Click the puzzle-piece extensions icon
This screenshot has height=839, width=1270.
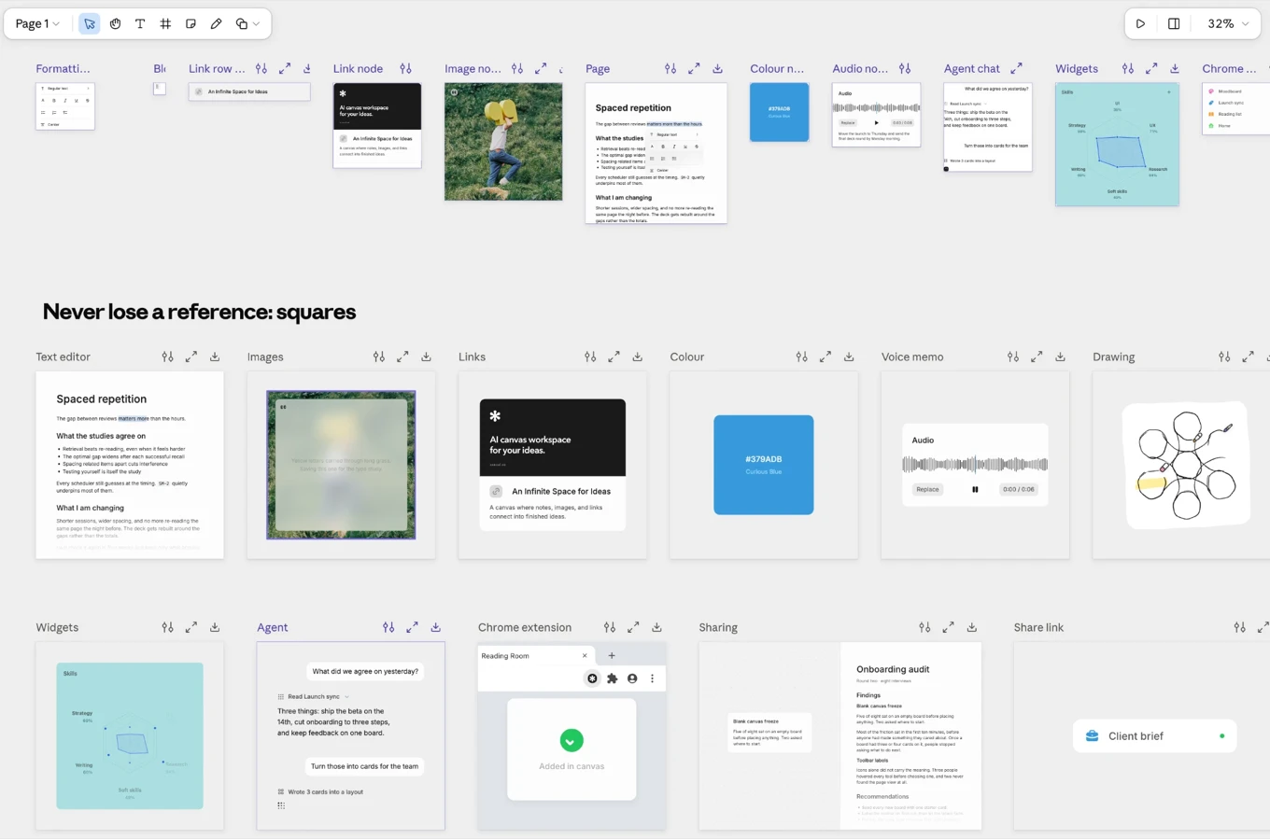tap(613, 678)
